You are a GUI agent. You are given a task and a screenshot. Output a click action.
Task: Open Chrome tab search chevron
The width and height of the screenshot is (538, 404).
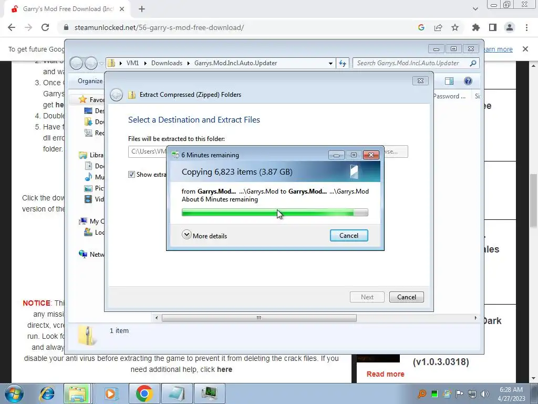[x=475, y=9]
